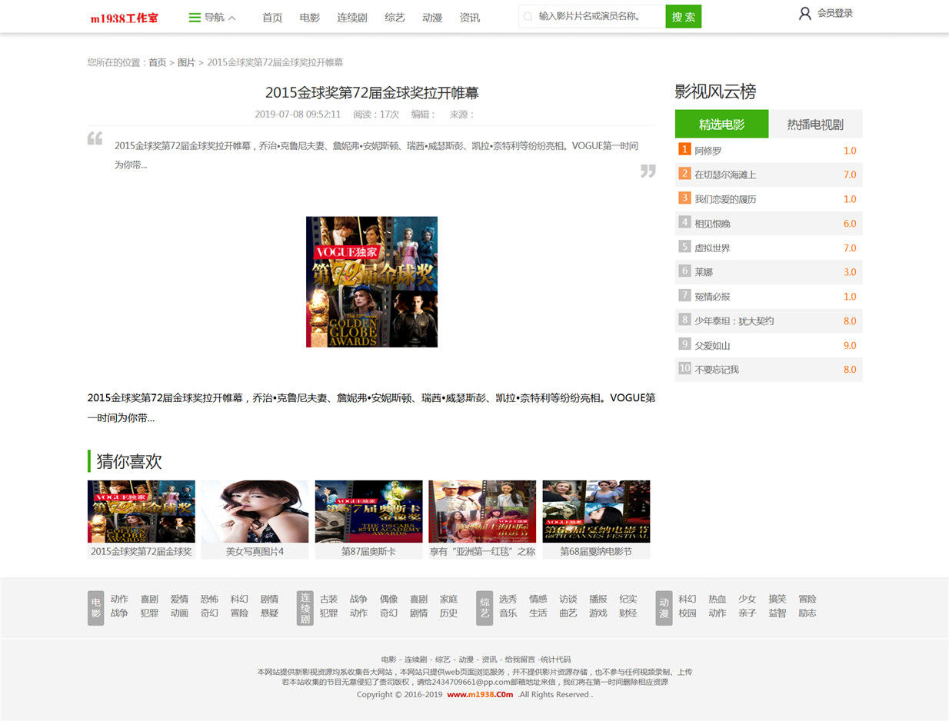The width and height of the screenshot is (949, 721).
Task: Click the gray 综艺 footer category badge
Action: 484,607
